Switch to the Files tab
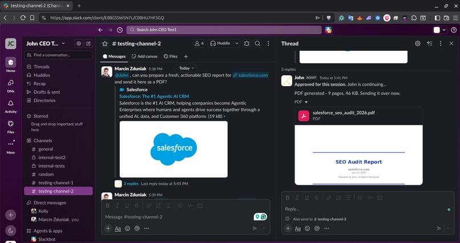The image size is (460, 243). tap(171, 56)
